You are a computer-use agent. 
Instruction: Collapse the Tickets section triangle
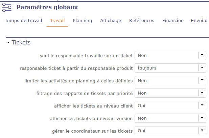click(8, 43)
